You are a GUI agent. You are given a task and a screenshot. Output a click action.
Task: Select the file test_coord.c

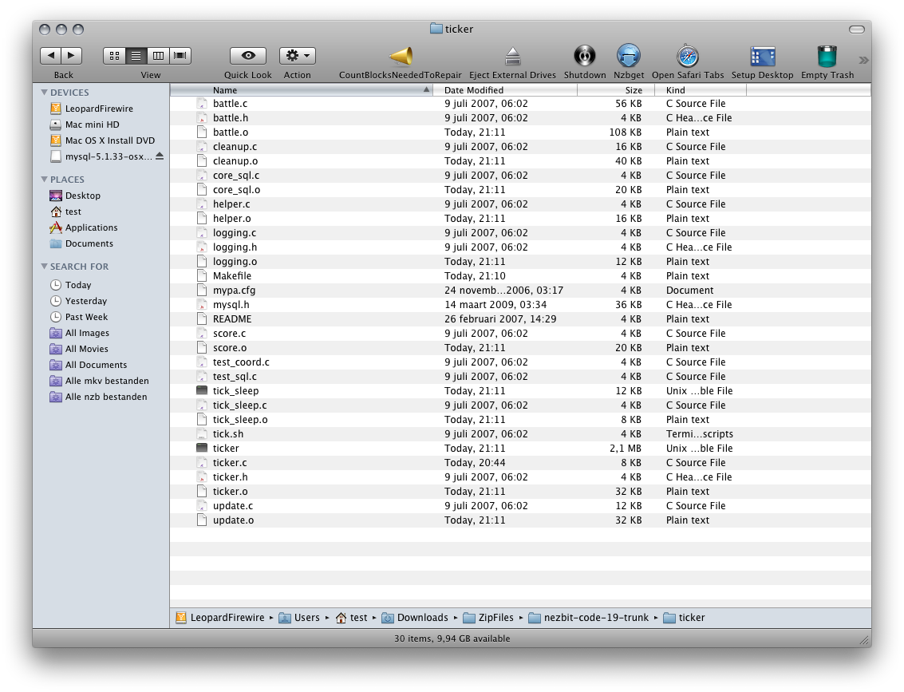[x=520, y=362]
